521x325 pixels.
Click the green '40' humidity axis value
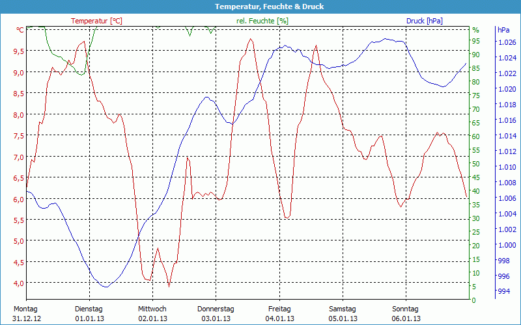click(x=476, y=191)
